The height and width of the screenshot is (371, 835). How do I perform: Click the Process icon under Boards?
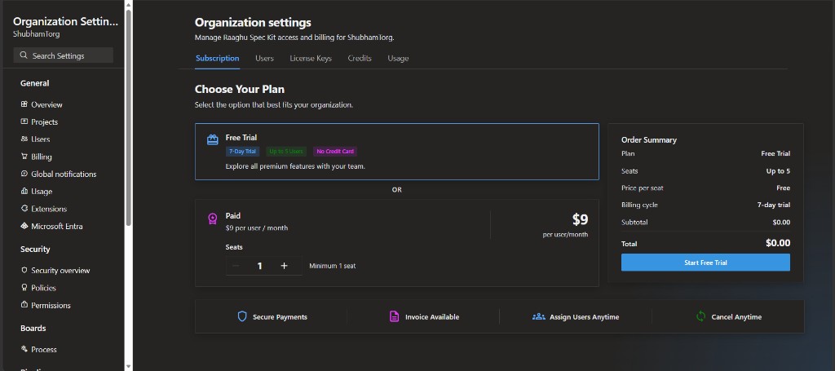24,349
